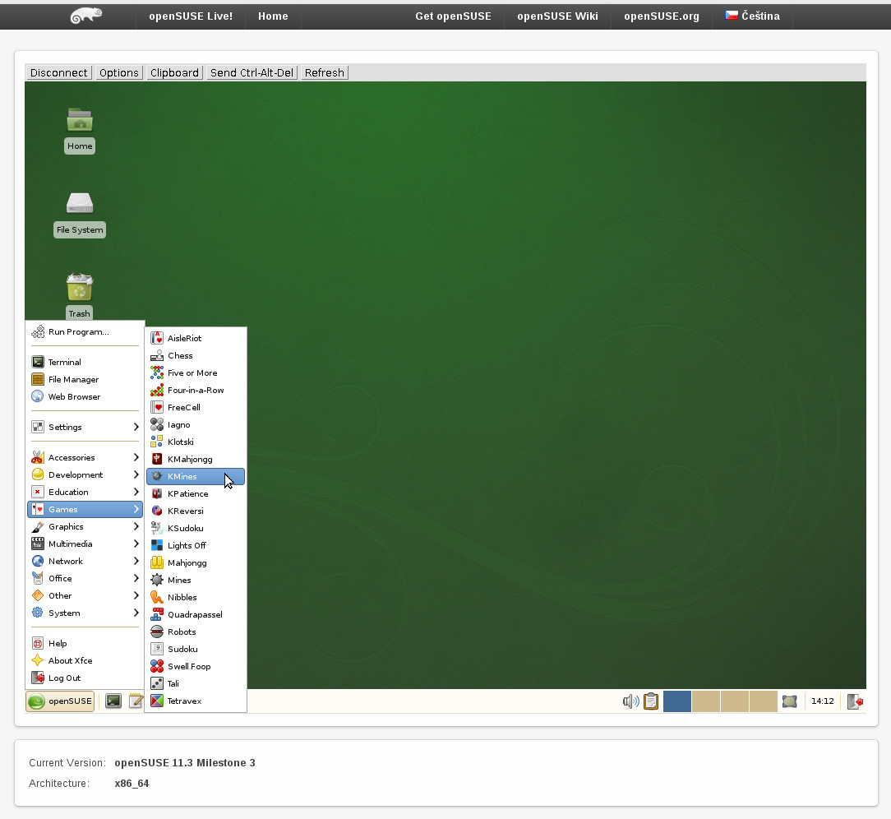The height and width of the screenshot is (819, 891).
Task: Start Swell Foop
Action: (196, 666)
